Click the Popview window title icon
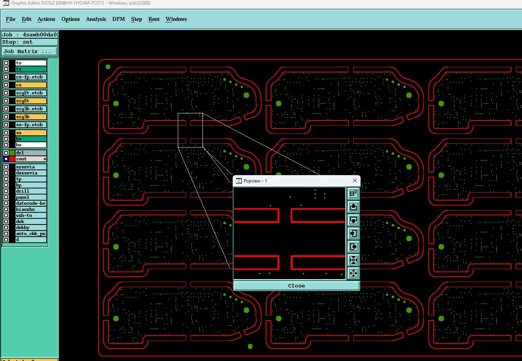522x361 pixels. tap(238, 181)
